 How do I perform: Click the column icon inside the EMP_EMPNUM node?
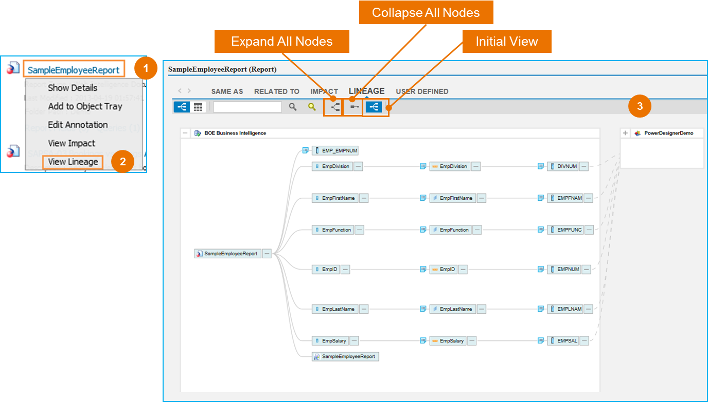pyautogui.click(x=317, y=151)
